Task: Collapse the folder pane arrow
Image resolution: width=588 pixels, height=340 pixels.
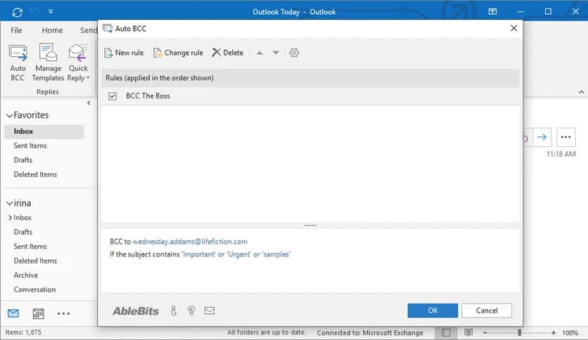Action: [x=89, y=103]
